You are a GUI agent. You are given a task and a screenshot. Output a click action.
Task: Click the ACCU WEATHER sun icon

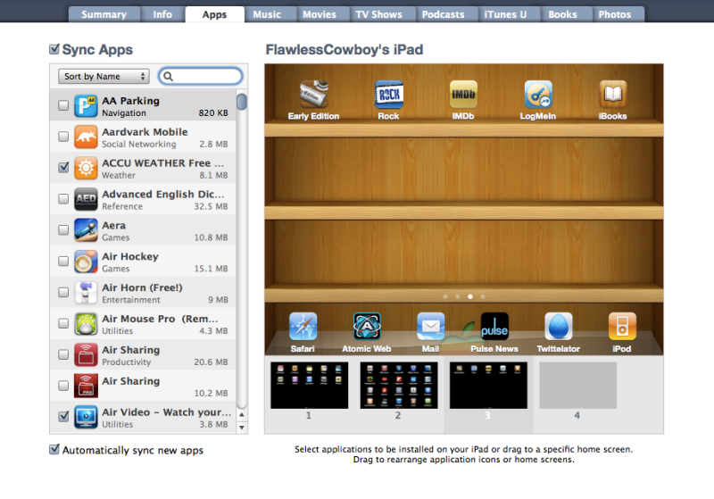[x=86, y=168]
